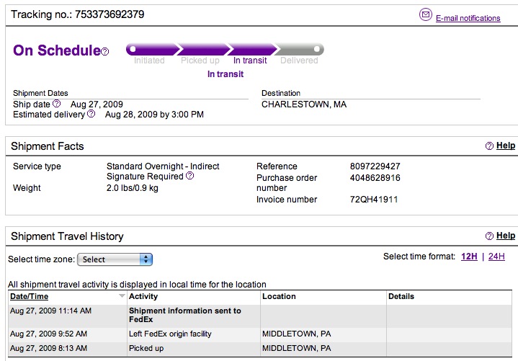The image size is (518, 361).
Task: Select the Left FedEx origin facility row
Action: tap(260, 334)
